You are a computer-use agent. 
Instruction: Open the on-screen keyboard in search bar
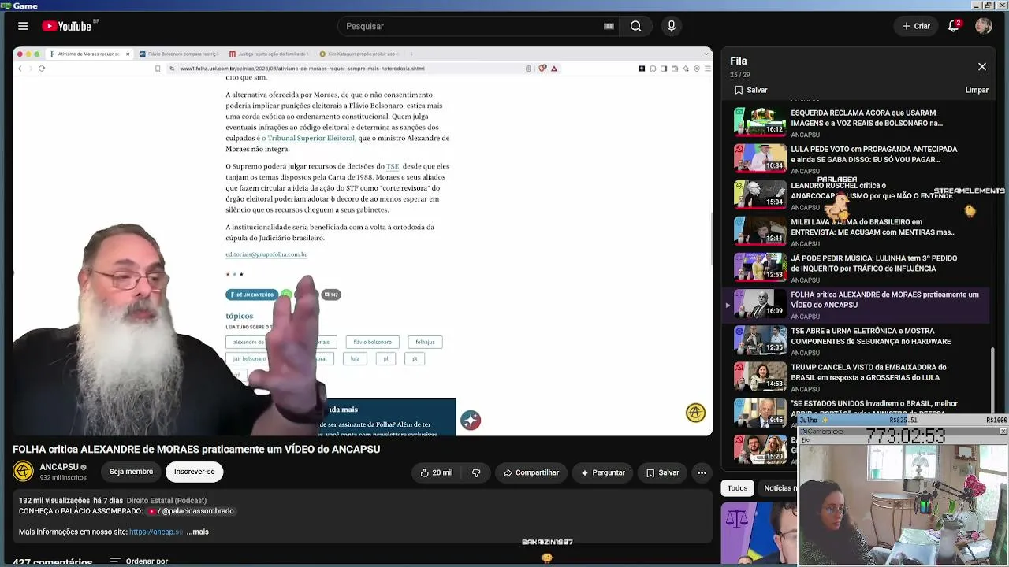click(x=609, y=26)
